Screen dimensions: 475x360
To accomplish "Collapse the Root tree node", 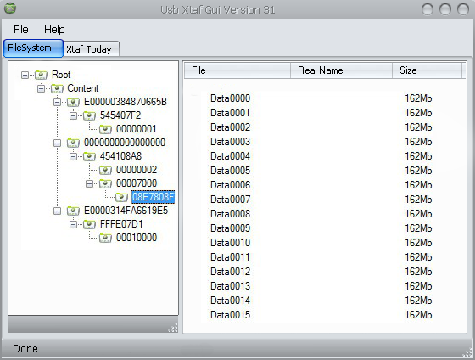I will pos(25,75).
